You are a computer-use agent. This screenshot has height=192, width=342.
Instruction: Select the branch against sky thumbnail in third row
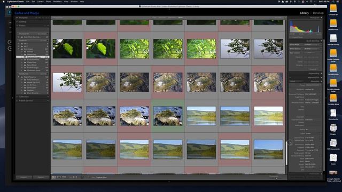coord(67,82)
